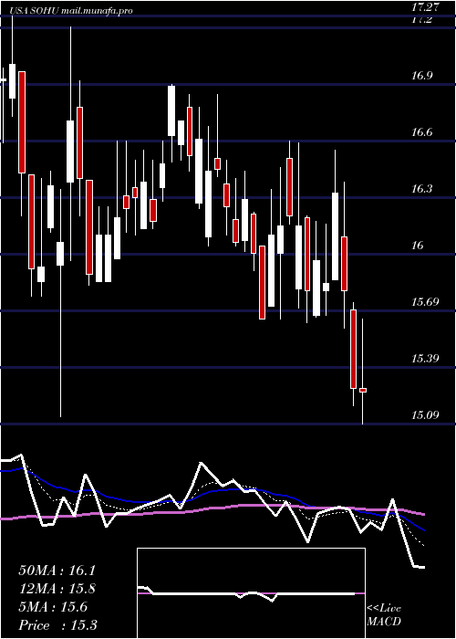Click the large red candle closing near 15.3
Viewport: 456px width, 639px height.
pos(354,350)
